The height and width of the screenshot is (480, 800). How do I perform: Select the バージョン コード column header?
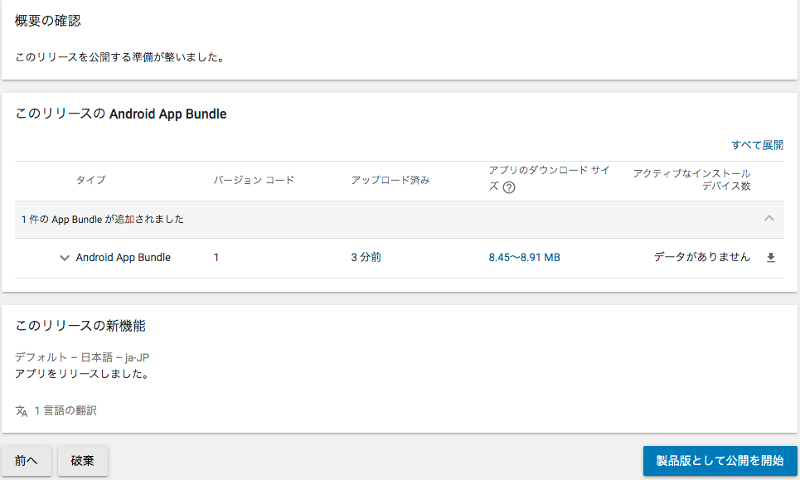coord(254,180)
